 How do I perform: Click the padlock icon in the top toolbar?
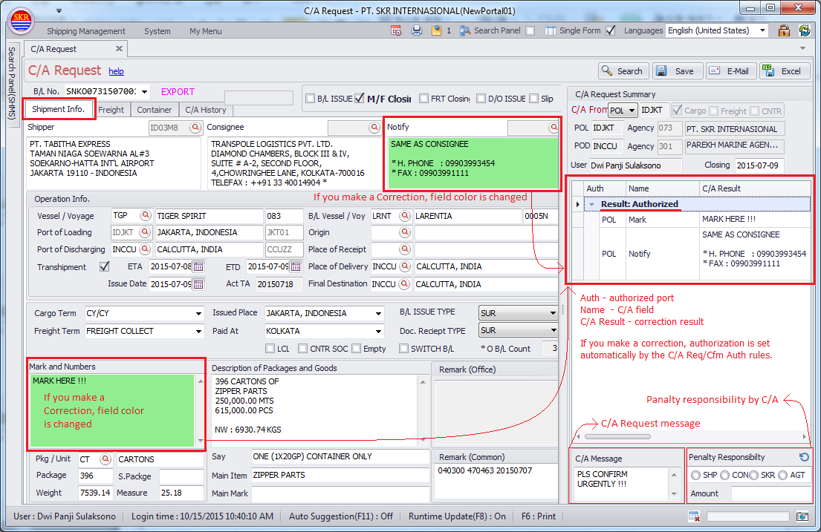tap(784, 30)
